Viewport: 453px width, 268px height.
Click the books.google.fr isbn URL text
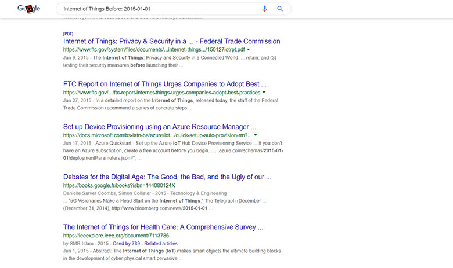[x=119, y=185]
